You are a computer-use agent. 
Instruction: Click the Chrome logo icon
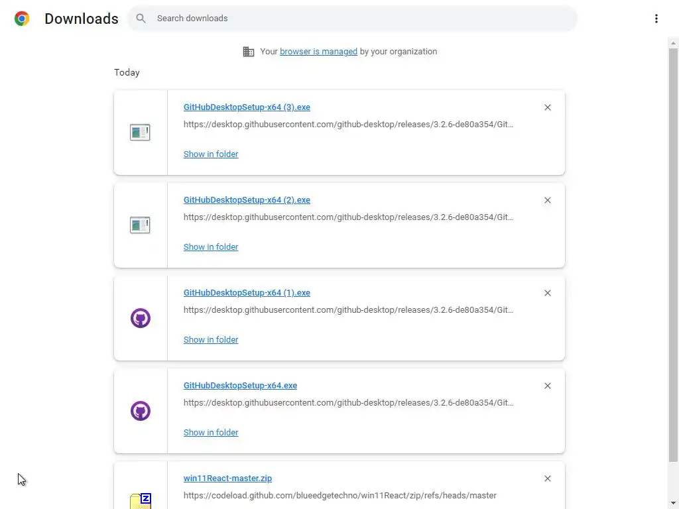(x=22, y=19)
